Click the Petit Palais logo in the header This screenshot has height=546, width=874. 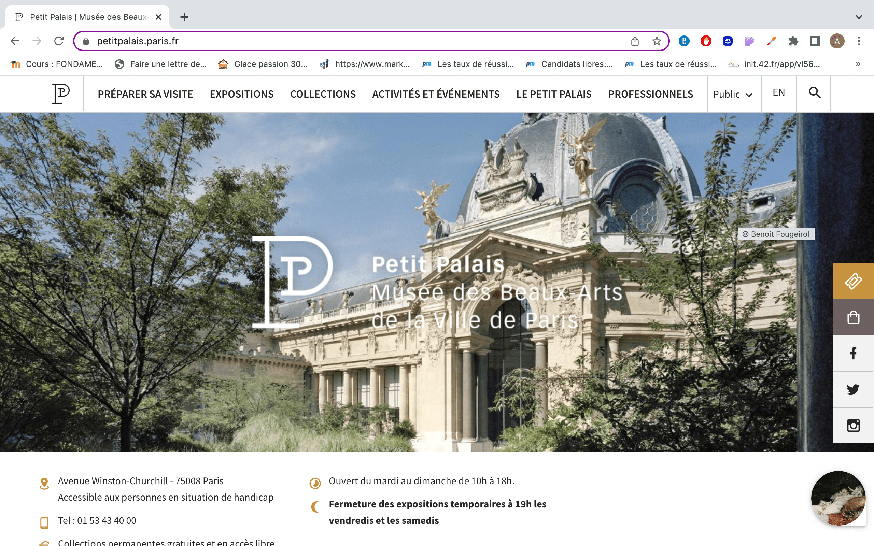[61, 94]
